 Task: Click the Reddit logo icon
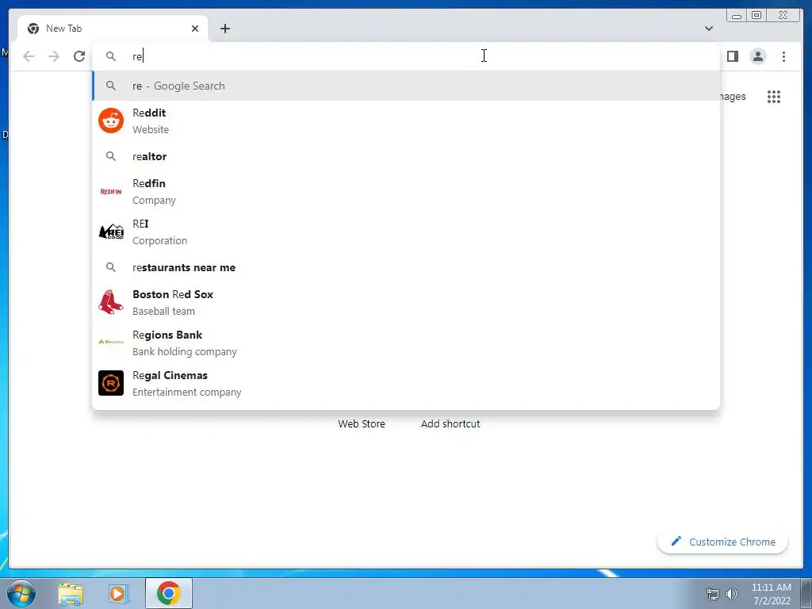[111, 121]
